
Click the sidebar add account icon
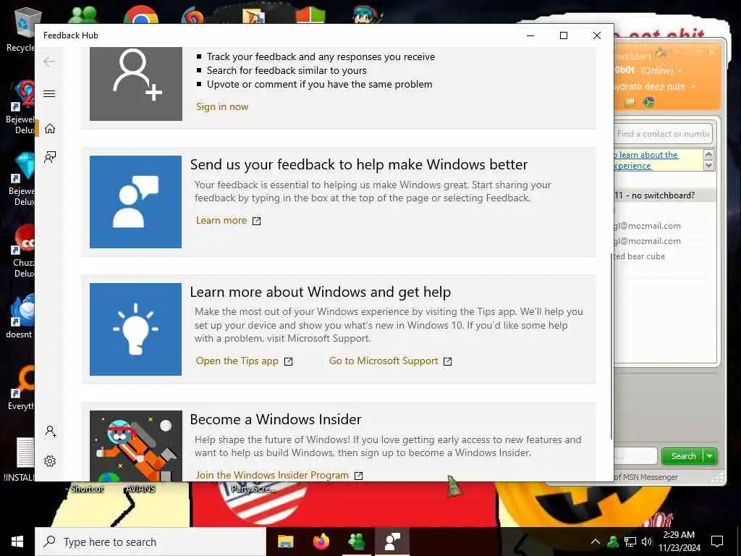pos(51,431)
